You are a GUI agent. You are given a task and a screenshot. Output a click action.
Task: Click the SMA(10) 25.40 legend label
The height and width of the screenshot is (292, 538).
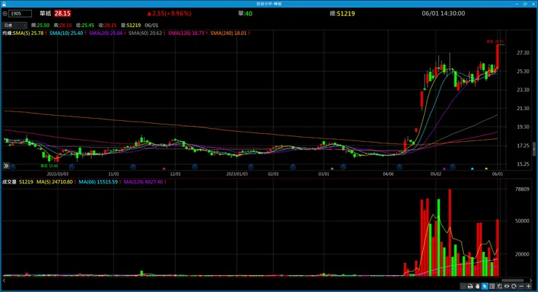coord(66,33)
